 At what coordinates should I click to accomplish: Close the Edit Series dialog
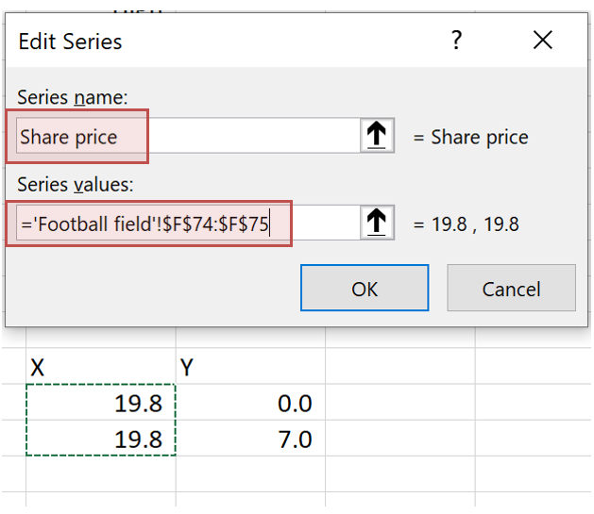pos(542,41)
